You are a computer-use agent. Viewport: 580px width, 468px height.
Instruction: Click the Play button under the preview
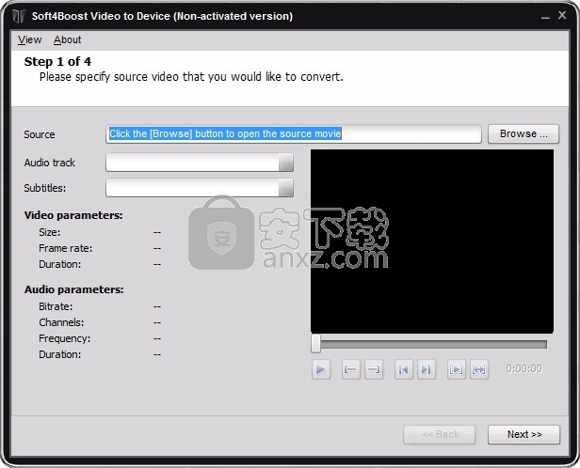point(321,369)
